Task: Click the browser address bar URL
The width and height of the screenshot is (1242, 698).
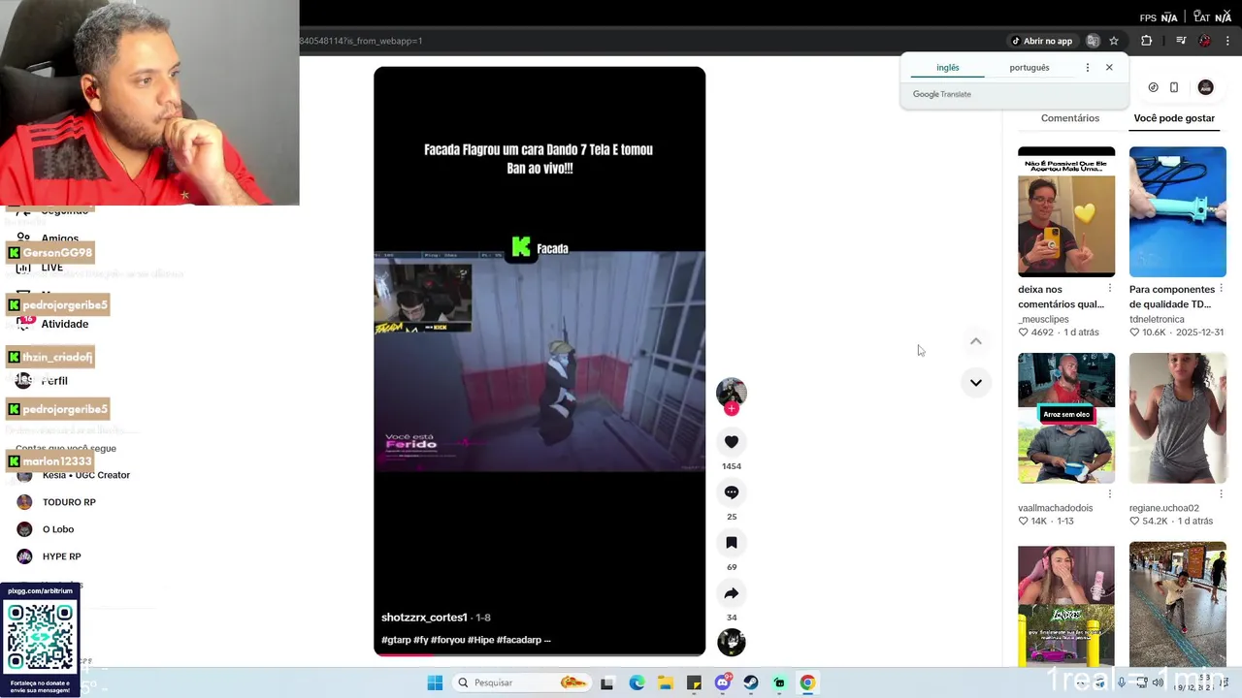Action: (x=361, y=41)
